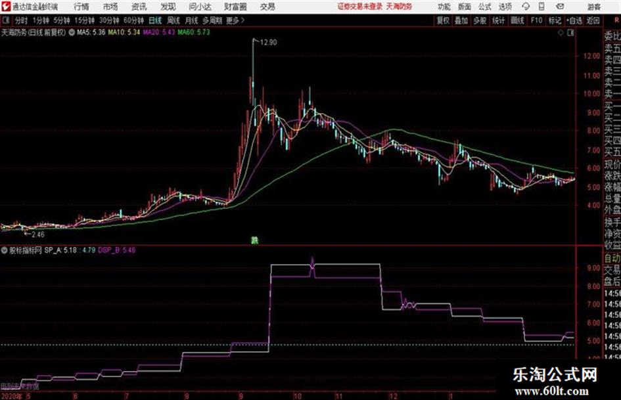Switch to 60分钟 period

pos(133,20)
